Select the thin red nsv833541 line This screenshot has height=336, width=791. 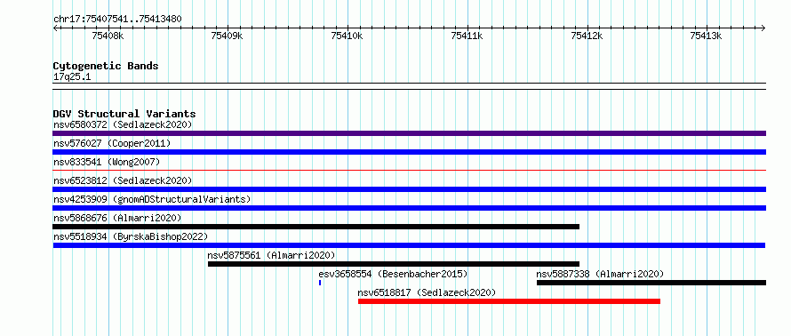pyautogui.click(x=409, y=171)
